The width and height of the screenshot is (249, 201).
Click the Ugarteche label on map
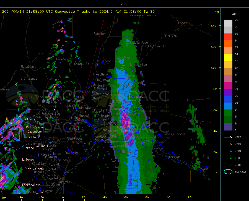coord(75,139)
